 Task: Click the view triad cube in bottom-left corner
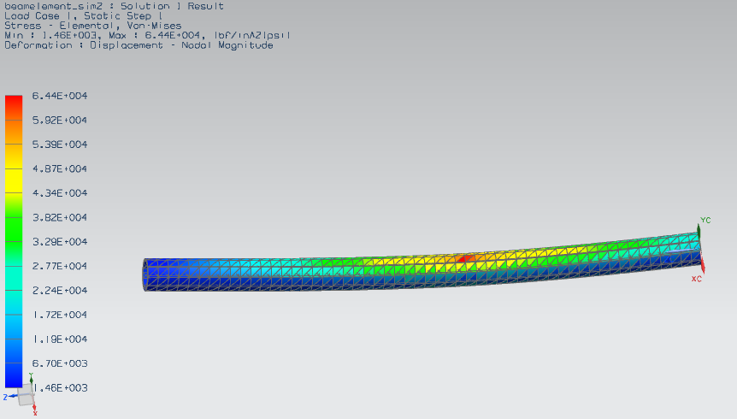click(x=26, y=395)
